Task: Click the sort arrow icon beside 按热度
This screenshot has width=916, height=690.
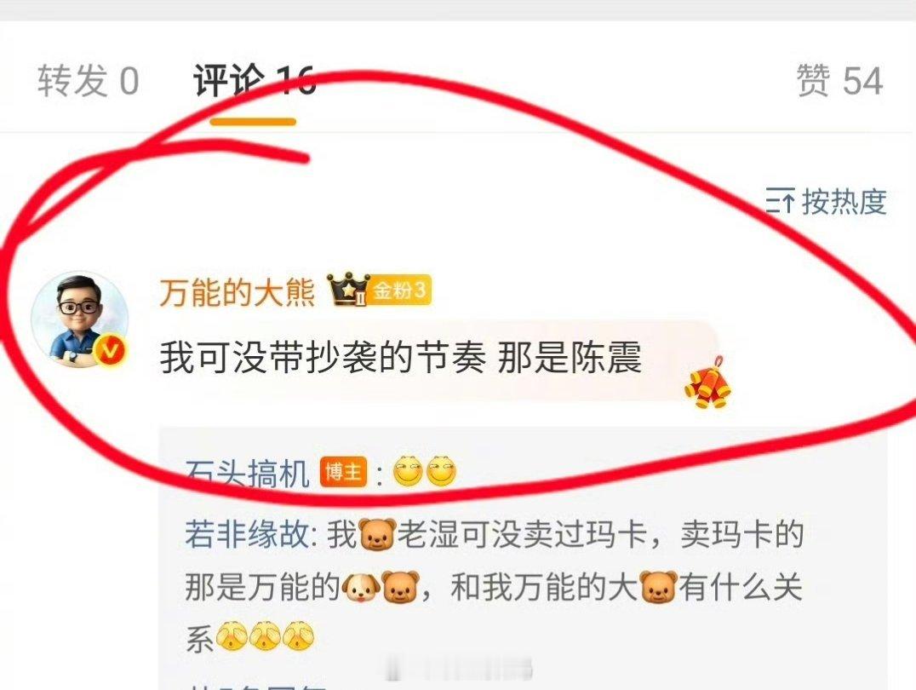Action: (780, 202)
